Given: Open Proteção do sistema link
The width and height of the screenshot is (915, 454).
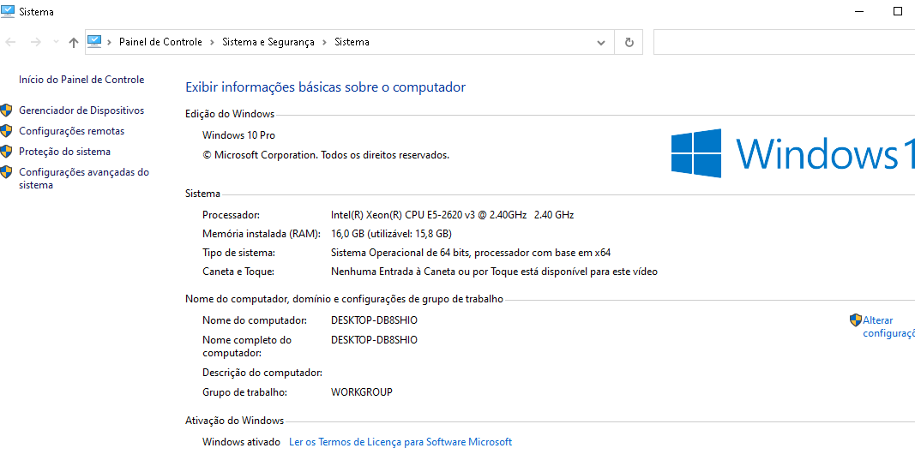Looking at the screenshot, I should (x=64, y=152).
